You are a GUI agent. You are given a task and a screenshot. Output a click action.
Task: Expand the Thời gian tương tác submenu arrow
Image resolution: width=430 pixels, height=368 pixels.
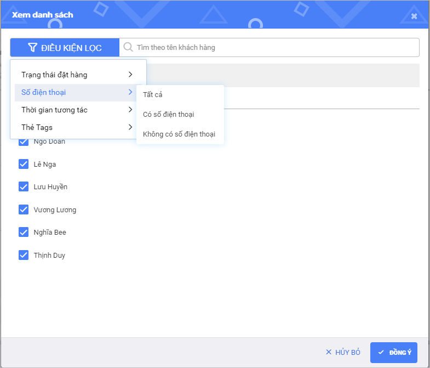pyautogui.click(x=130, y=110)
